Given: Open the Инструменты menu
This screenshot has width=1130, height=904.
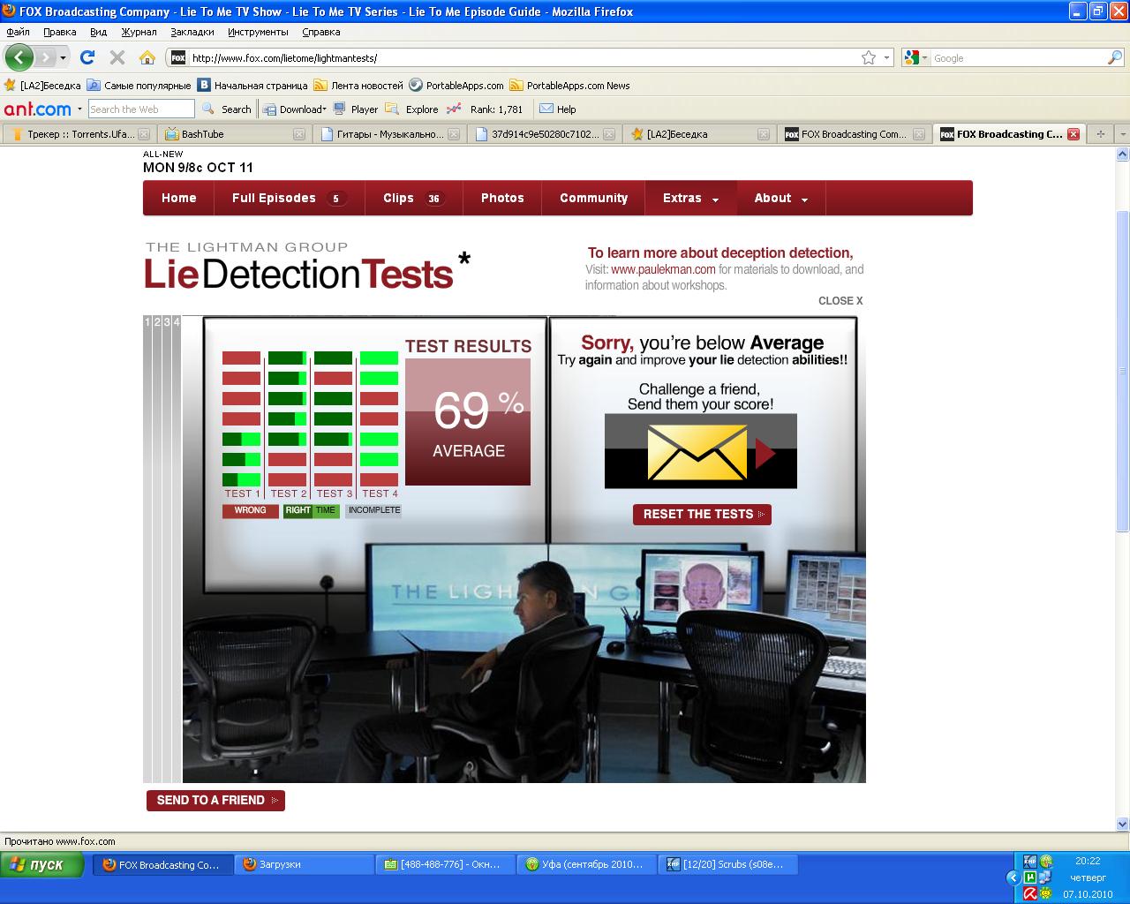Looking at the screenshot, I should pos(258,32).
